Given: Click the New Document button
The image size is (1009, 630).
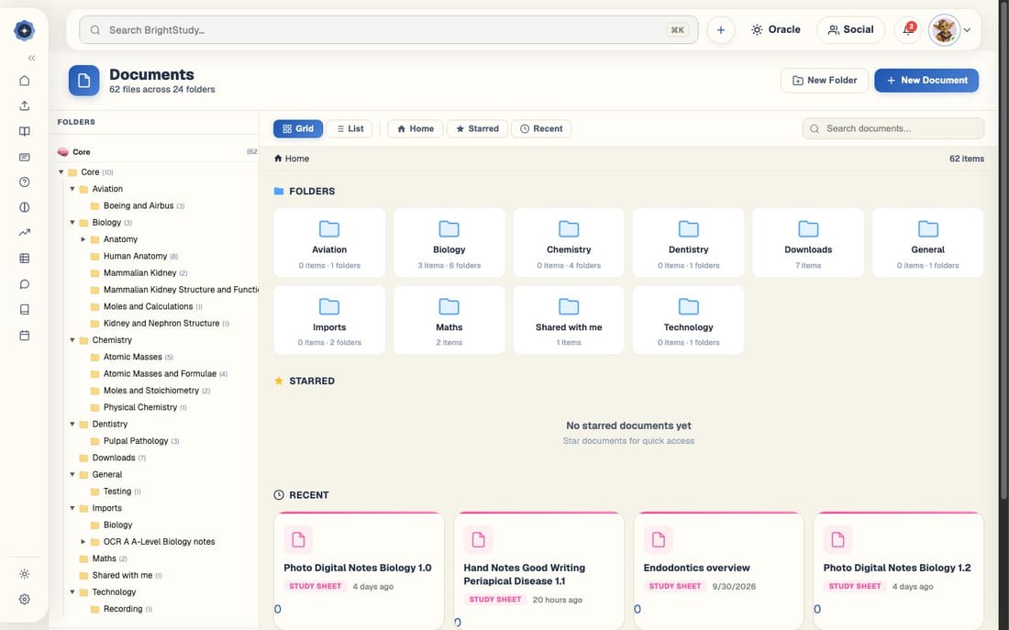Looking at the screenshot, I should (x=926, y=81).
